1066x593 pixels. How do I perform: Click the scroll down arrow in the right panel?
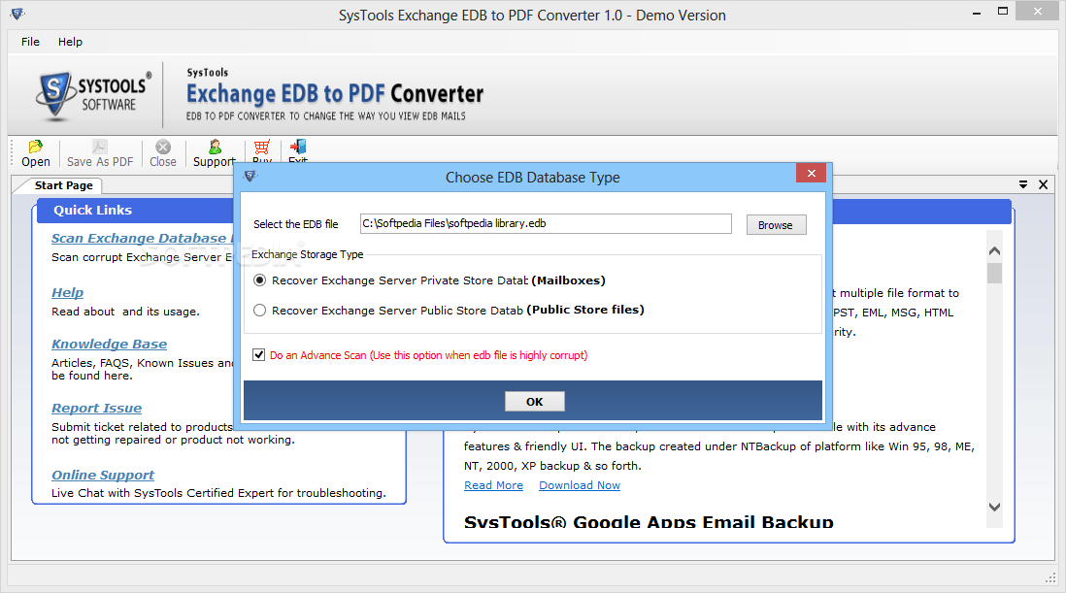[994, 507]
